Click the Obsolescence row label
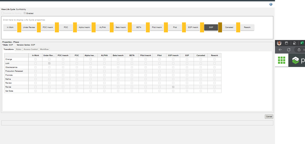Viewport: 305px width, 144px height. [11, 67]
